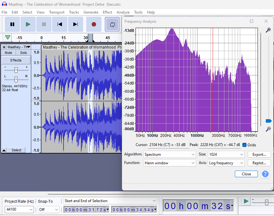Open the Generate menu
The height and width of the screenshot is (216, 274).
click(91, 12)
